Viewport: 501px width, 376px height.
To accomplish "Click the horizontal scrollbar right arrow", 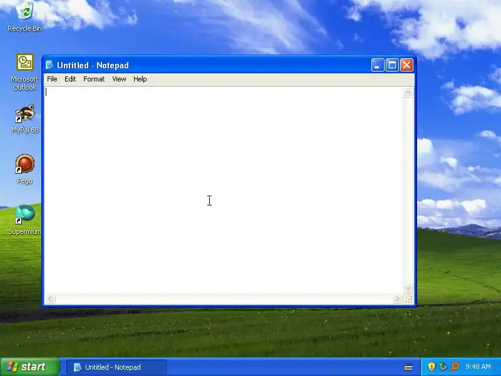I will 397,299.
